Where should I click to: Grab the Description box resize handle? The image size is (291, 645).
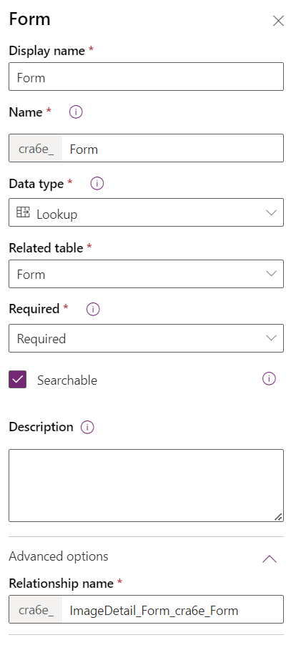(278, 517)
